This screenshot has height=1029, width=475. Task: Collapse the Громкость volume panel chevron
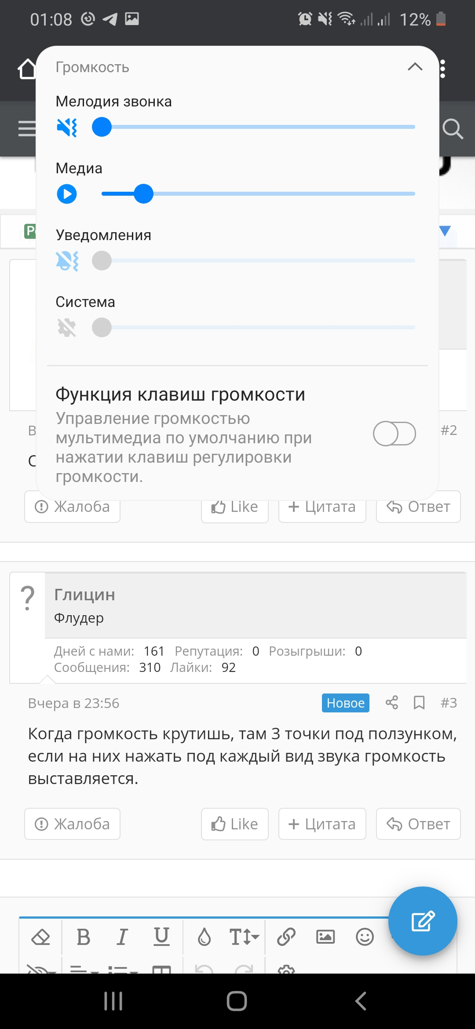[x=415, y=67]
